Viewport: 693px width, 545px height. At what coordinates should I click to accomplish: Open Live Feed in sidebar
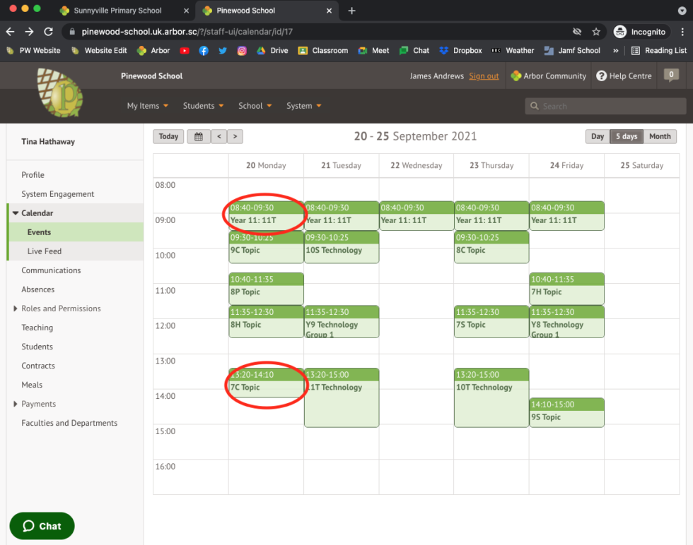coord(45,251)
